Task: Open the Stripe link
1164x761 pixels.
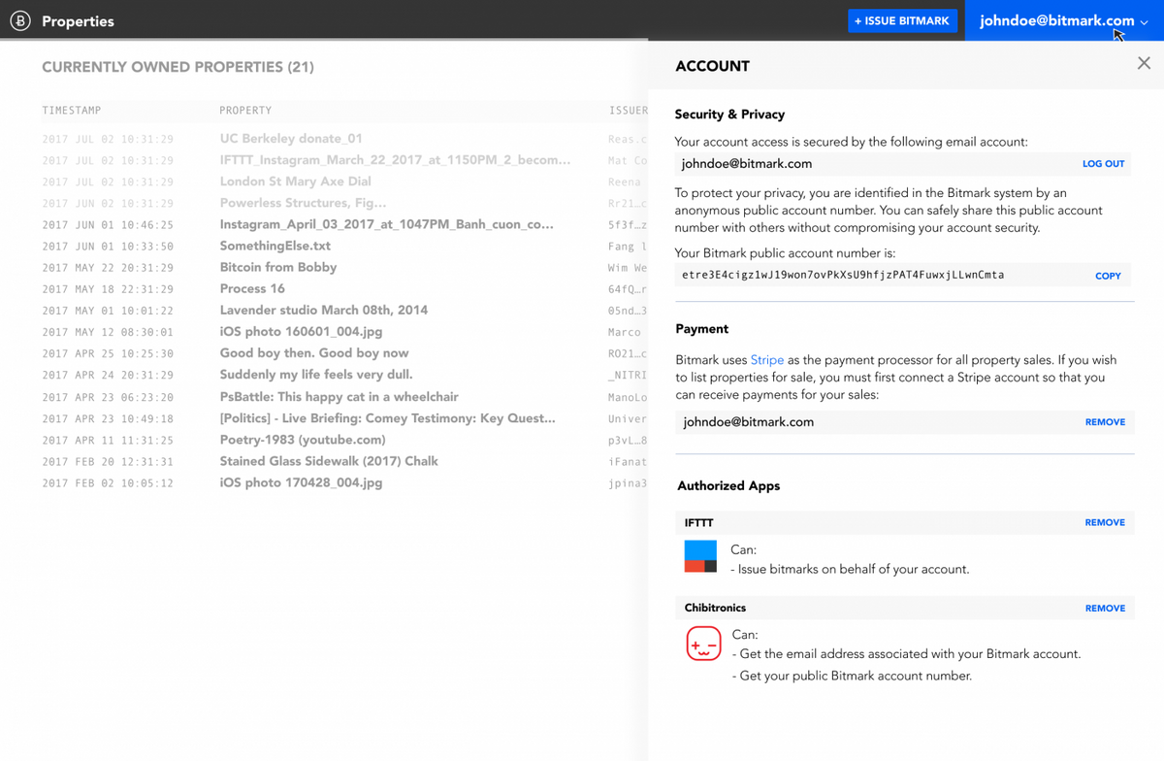Action: click(x=766, y=360)
